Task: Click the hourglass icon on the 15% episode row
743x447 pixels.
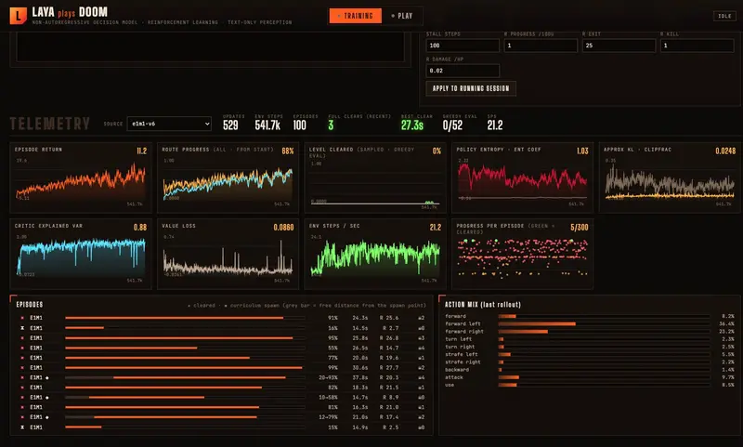Action: [x=22, y=427]
